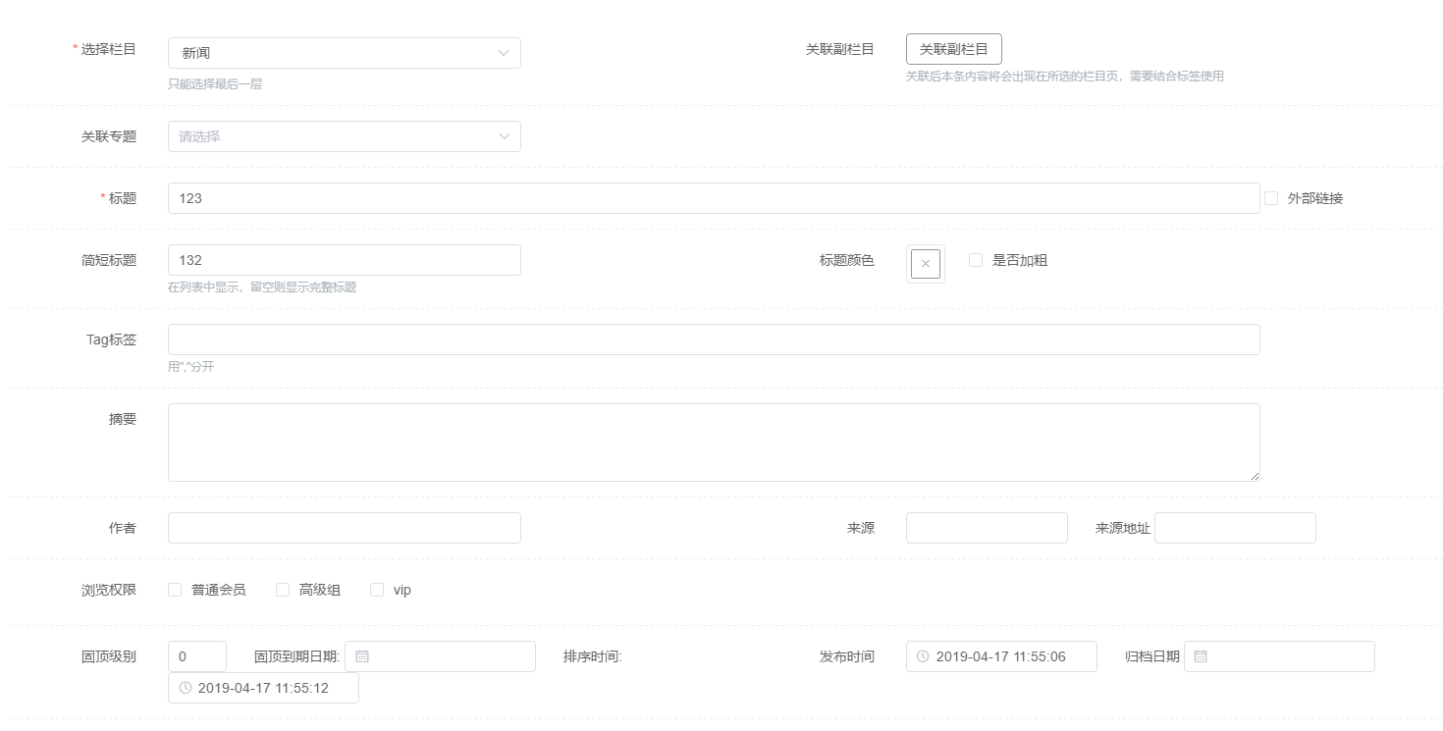Open the 选择栏目 dropdown showing 新闻
1443x731 pixels.
point(344,53)
